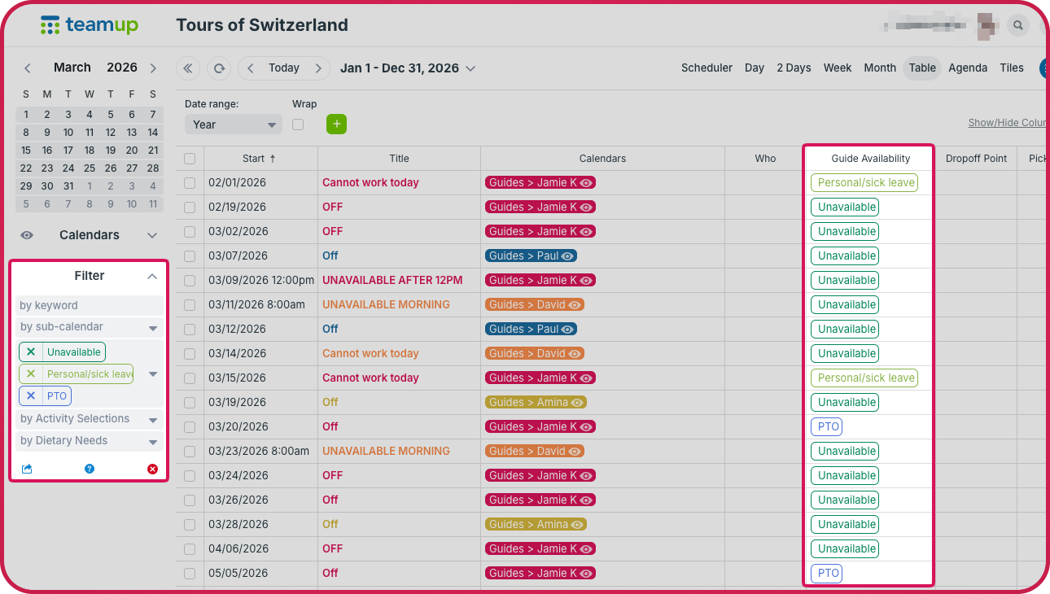Click the Today button
This screenshot has height=594, width=1050.
(x=284, y=68)
